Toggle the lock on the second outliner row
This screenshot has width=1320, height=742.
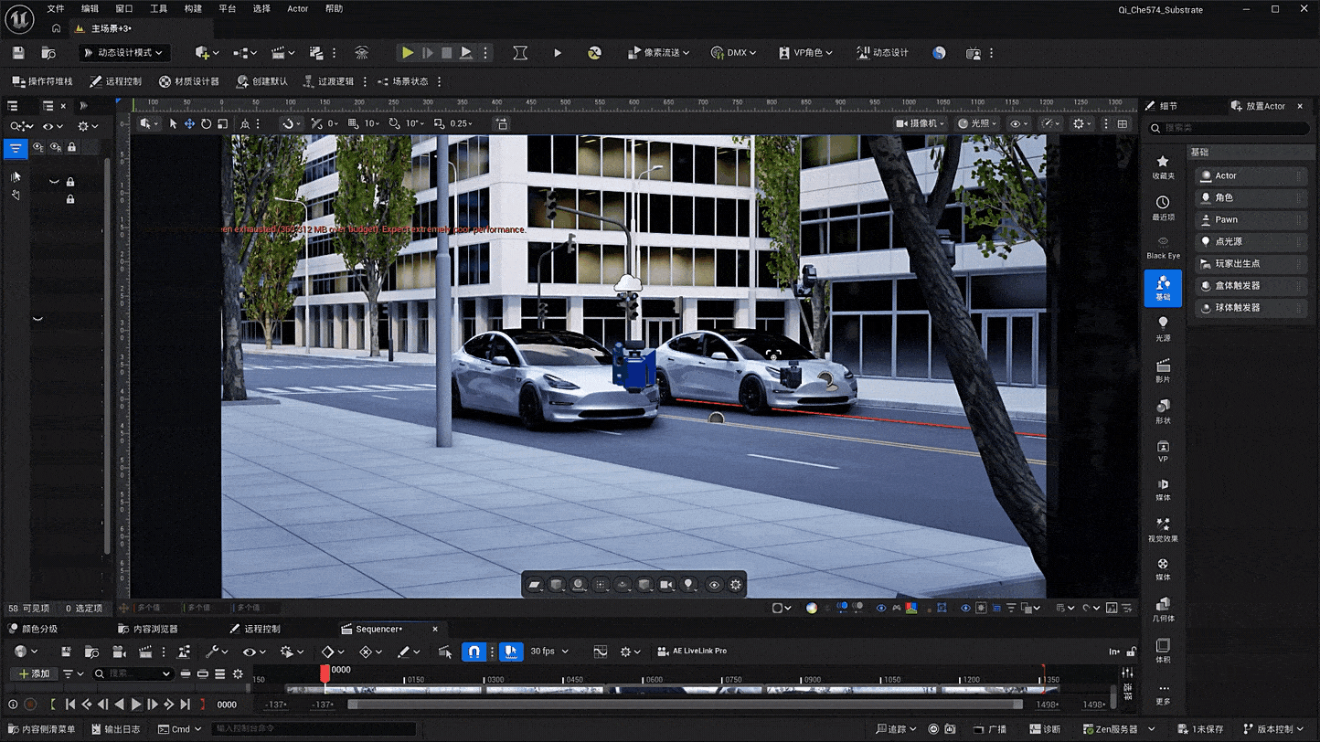(70, 198)
